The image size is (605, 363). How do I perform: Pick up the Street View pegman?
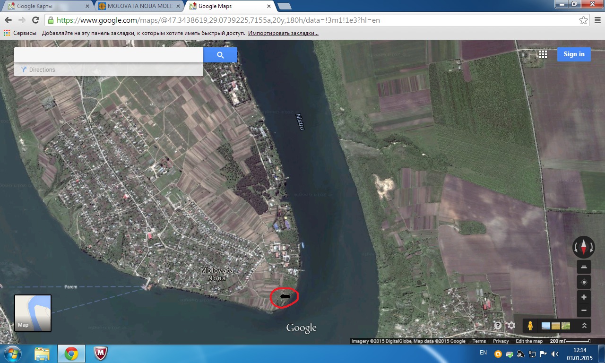coord(530,326)
